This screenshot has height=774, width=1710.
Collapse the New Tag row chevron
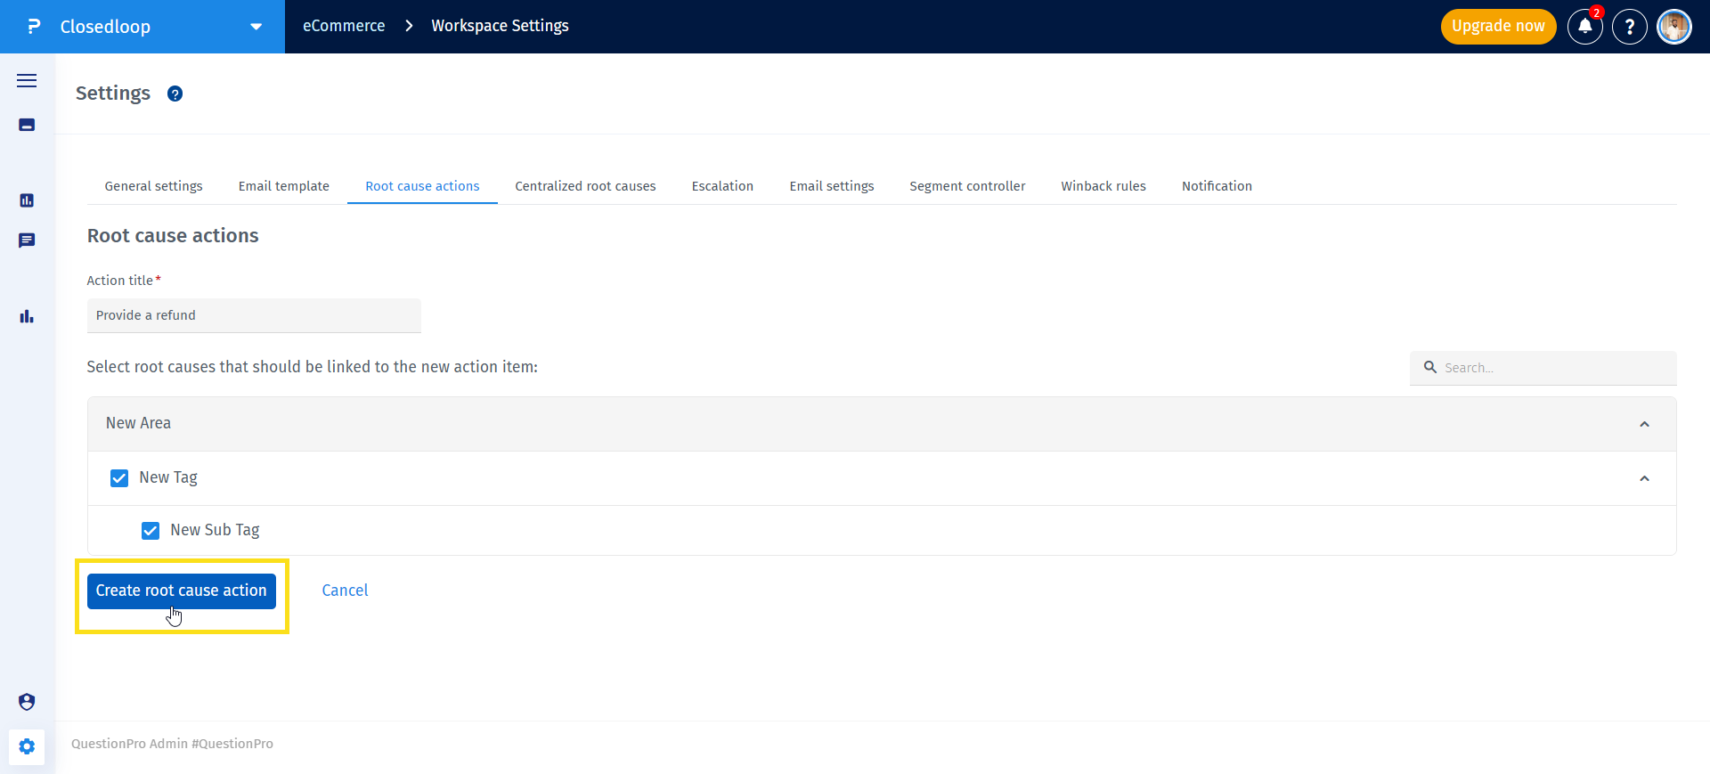(1644, 478)
